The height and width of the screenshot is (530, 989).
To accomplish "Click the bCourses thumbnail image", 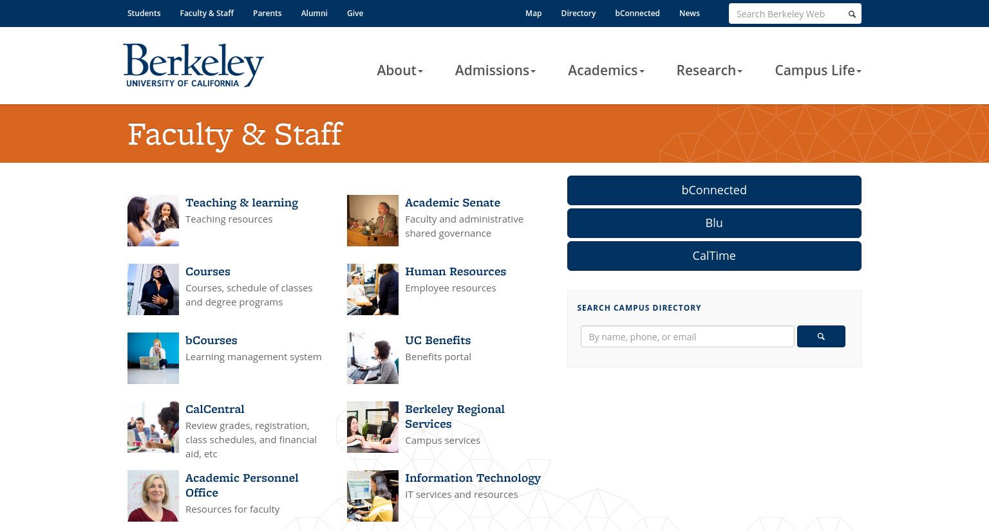I will point(153,358).
